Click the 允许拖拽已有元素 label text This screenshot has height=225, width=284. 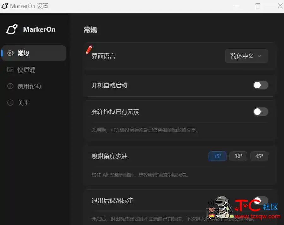[115, 112]
